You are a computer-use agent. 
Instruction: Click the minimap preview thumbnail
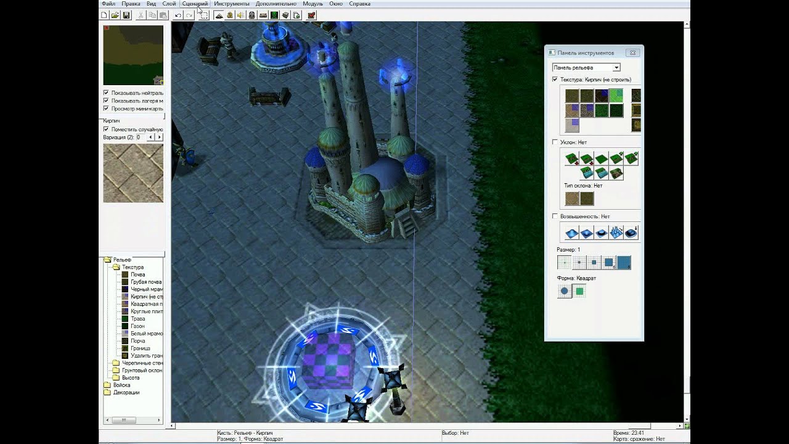[x=133, y=55]
